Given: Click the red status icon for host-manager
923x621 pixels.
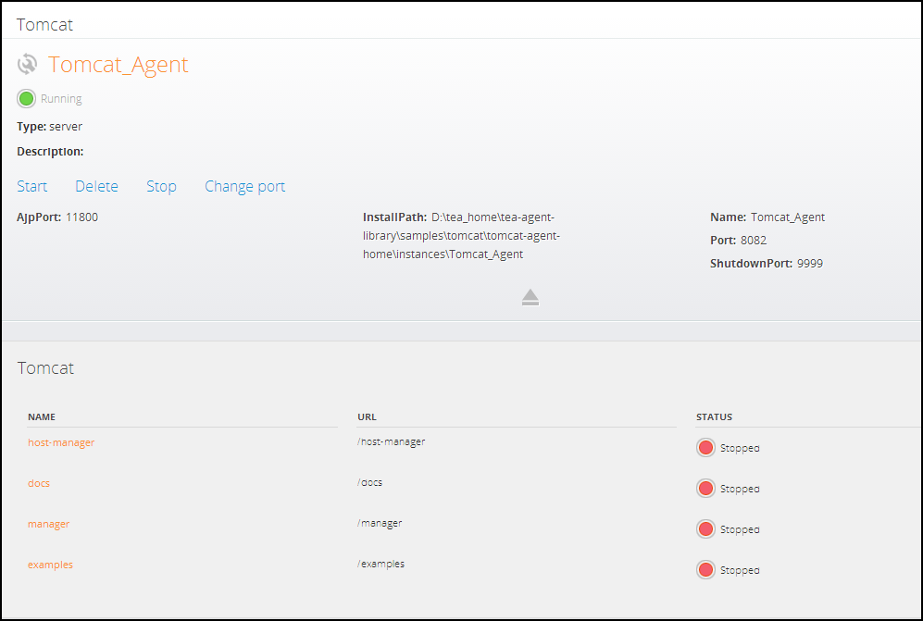Looking at the screenshot, I should point(705,448).
